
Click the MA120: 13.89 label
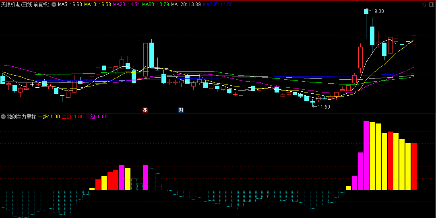point(186,4)
